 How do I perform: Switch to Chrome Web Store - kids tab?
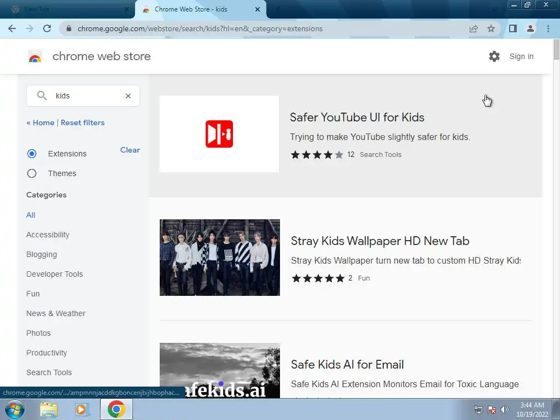(200, 9)
